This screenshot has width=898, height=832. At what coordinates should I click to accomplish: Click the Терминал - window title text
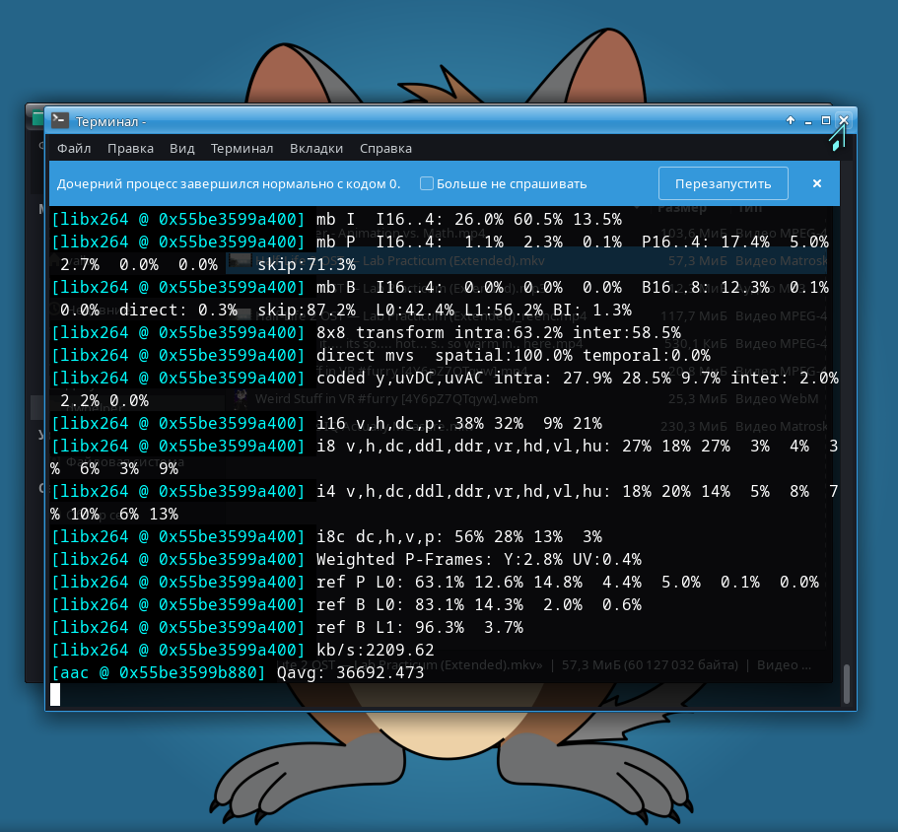point(110,121)
